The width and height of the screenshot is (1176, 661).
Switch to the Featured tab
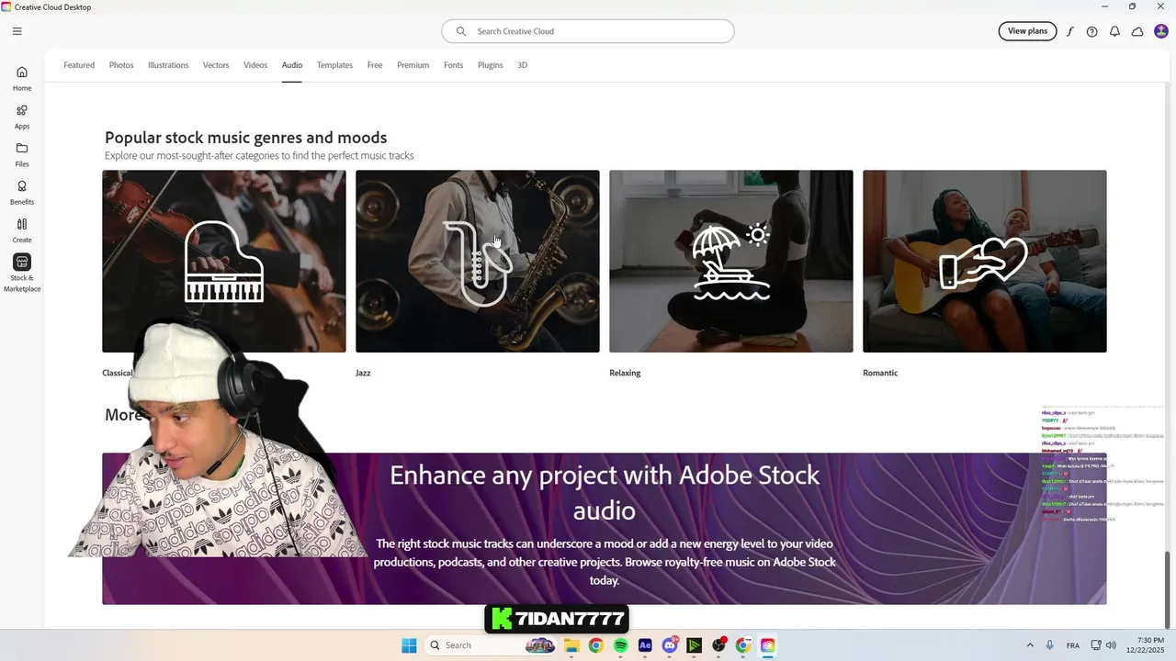[79, 65]
